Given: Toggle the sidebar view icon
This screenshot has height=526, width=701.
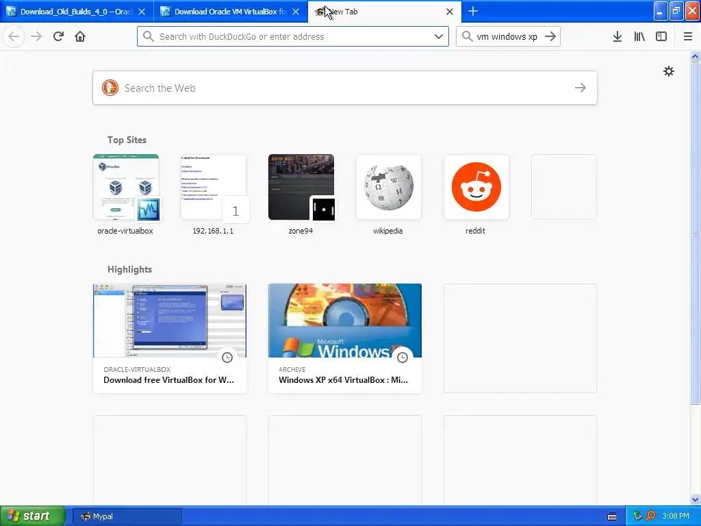Looking at the screenshot, I should click(661, 36).
